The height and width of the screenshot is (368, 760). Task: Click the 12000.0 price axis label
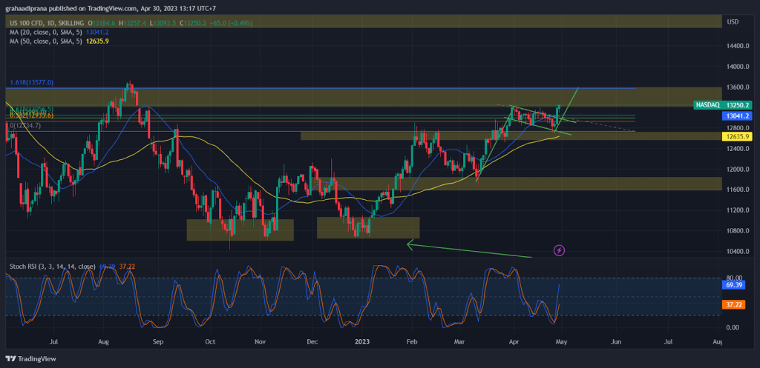click(x=738, y=170)
